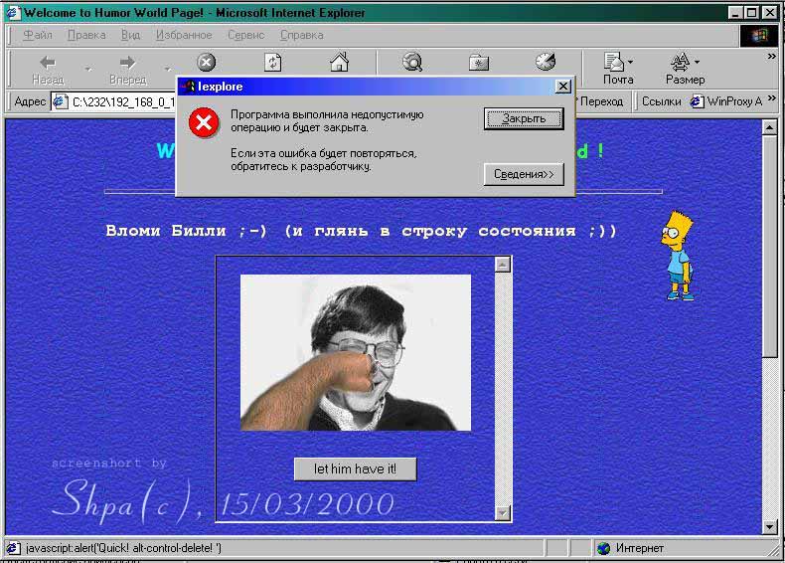Go to the Home page icon

point(339,62)
